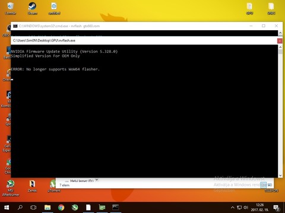This screenshot has height=213, width=285.
Task: Click the NVIDIA Firmware Update Utility text line
Action: [x=64, y=51]
